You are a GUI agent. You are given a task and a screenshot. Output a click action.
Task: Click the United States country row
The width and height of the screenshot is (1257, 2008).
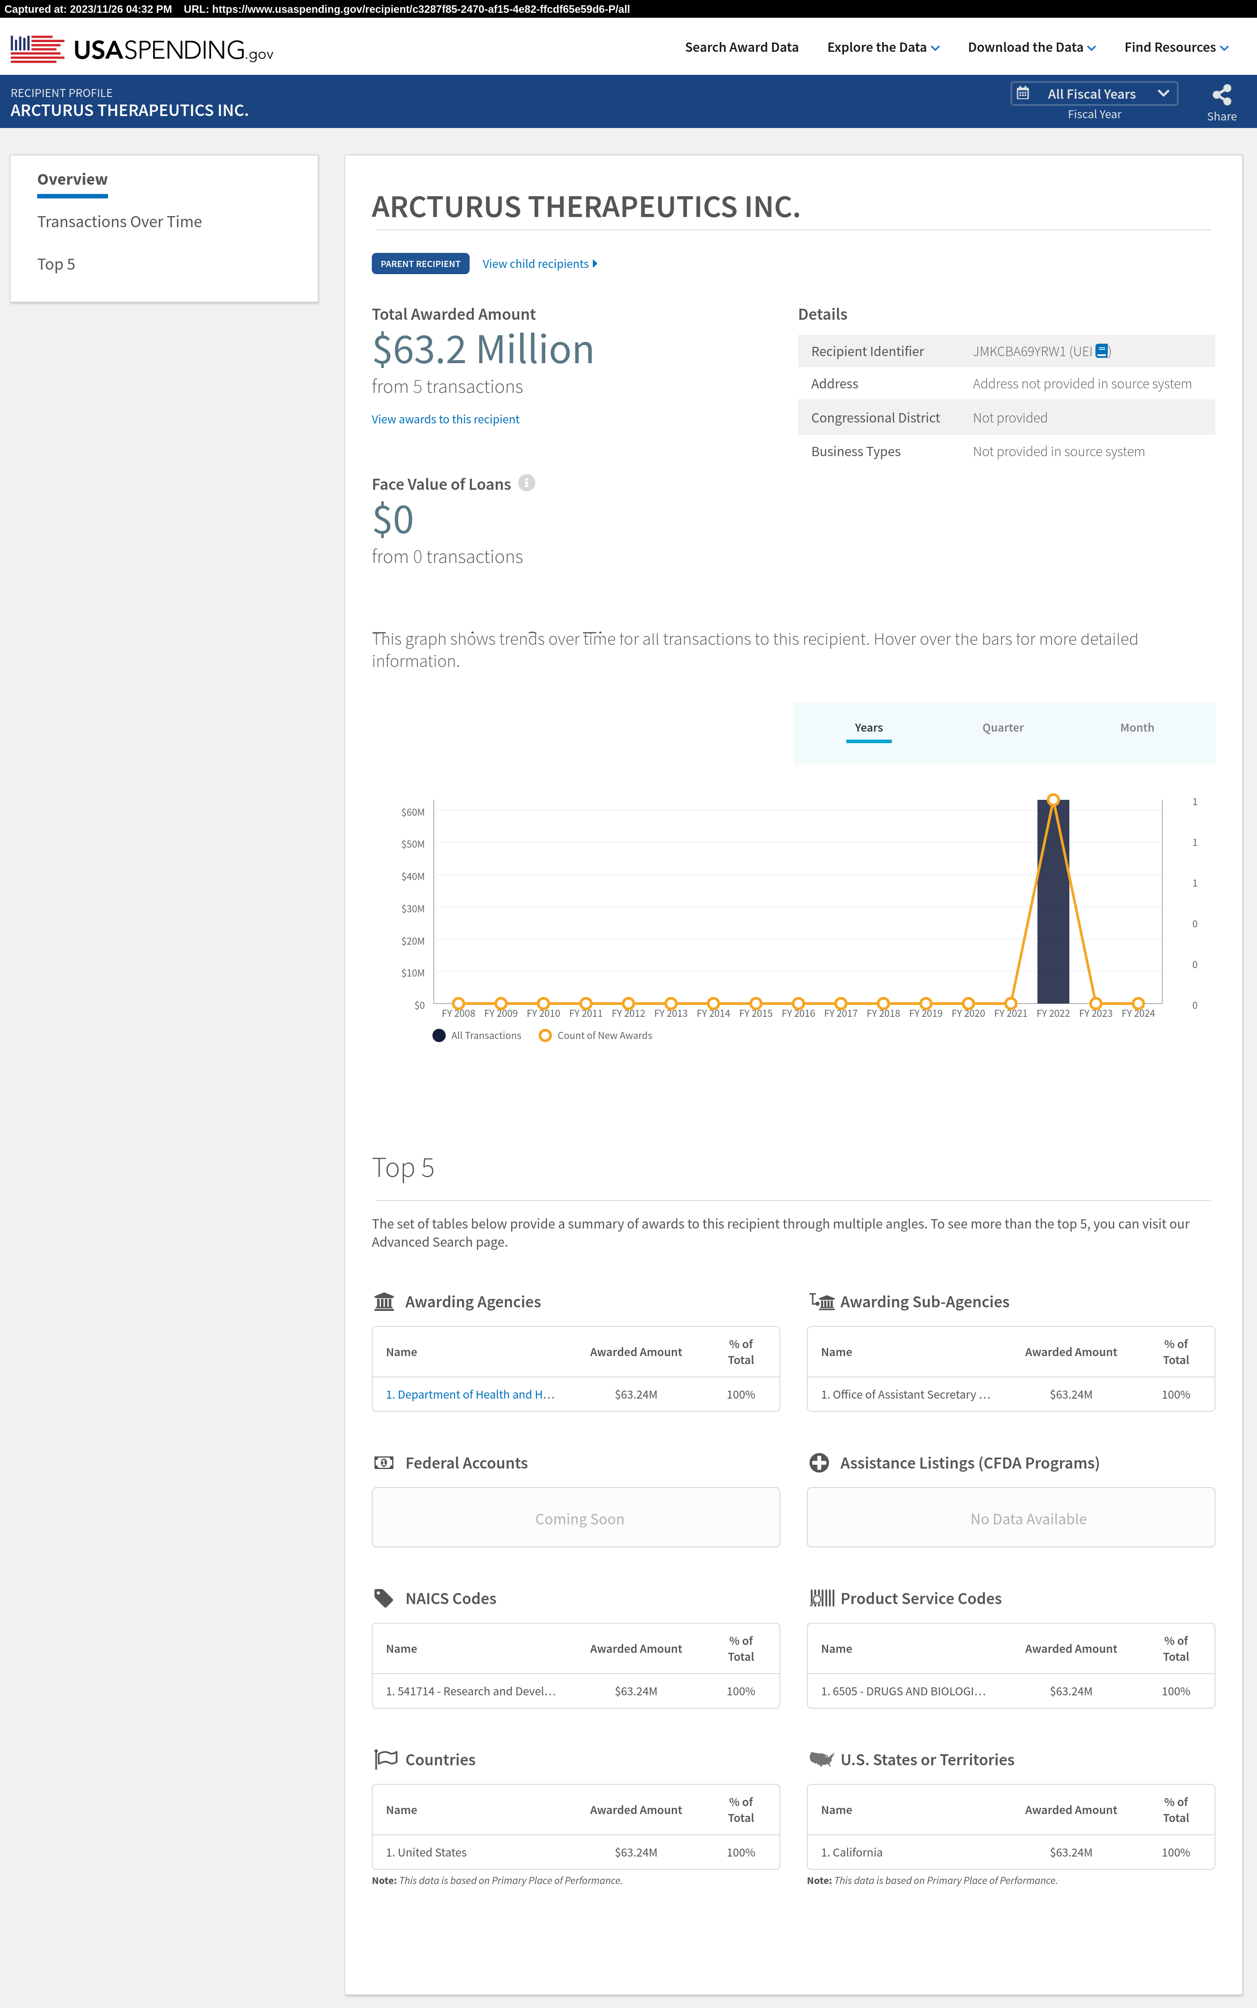click(x=575, y=1852)
